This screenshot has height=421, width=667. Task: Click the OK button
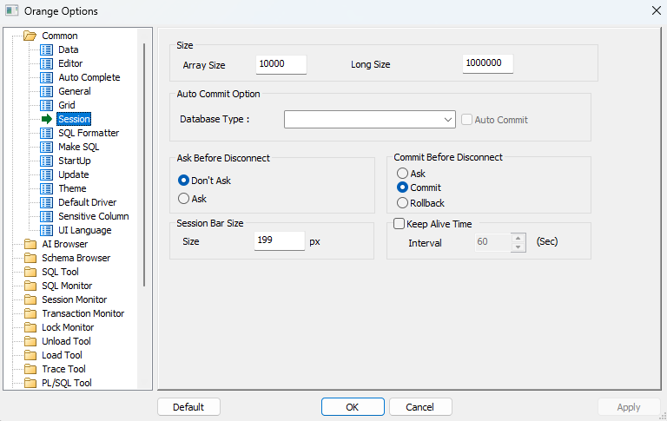click(353, 407)
